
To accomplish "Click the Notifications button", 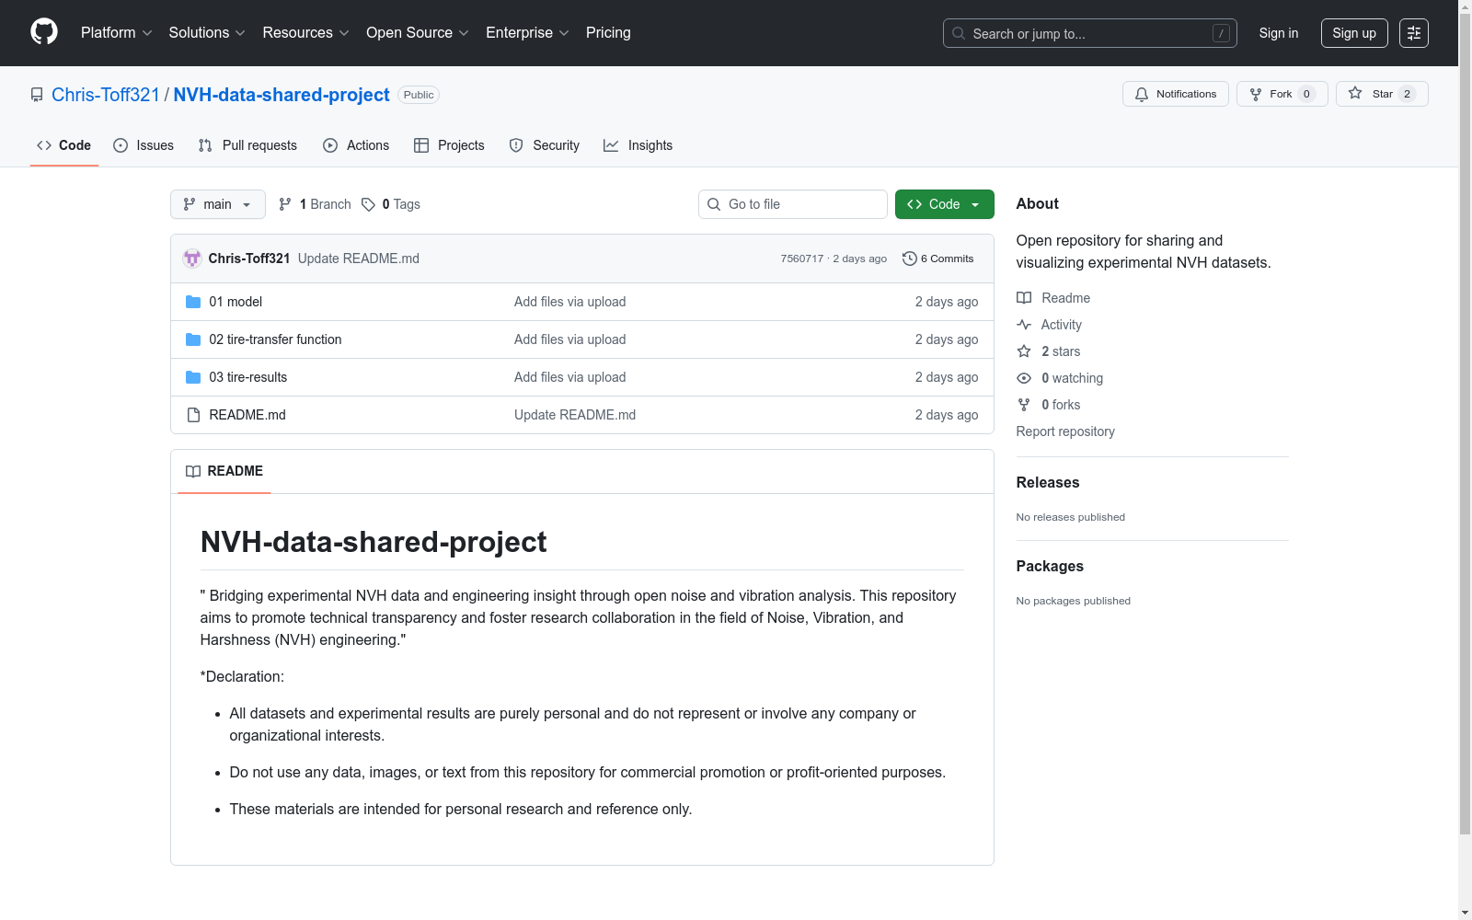I will (x=1176, y=94).
